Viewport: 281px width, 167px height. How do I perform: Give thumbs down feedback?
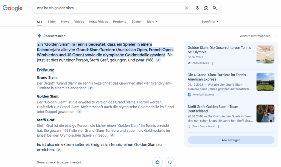(x=170, y=162)
